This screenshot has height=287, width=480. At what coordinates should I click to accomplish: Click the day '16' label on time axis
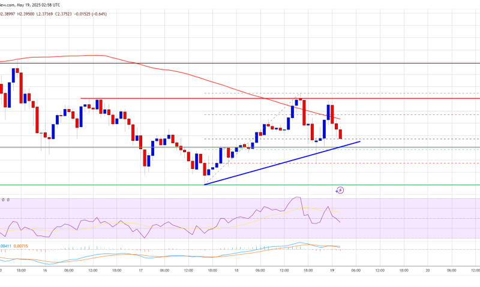point(45,270)
